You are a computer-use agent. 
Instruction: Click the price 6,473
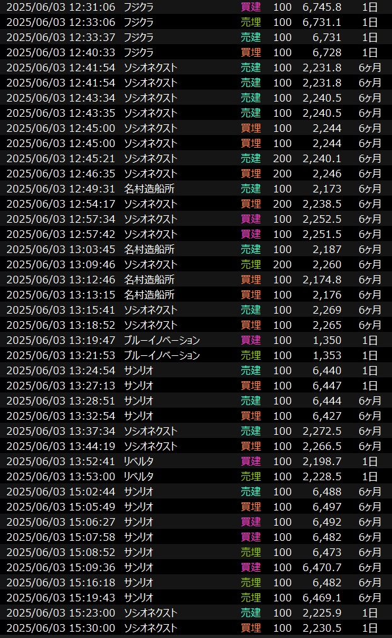(326, 553)
